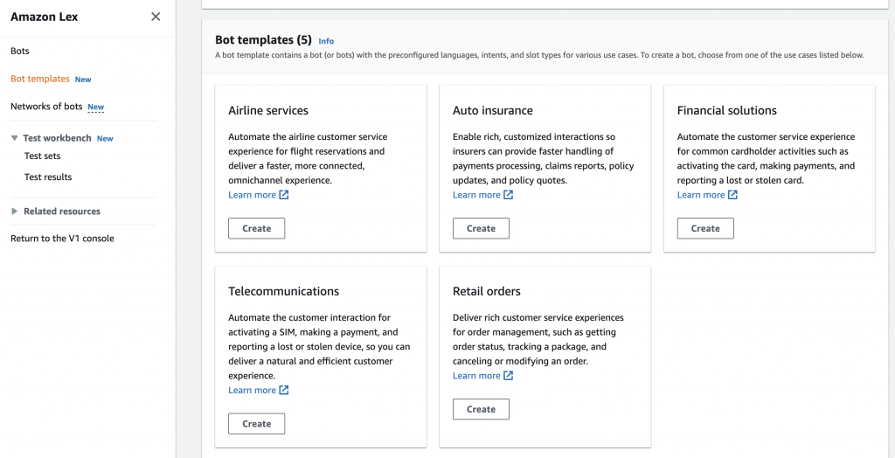Open external link icon under Financial solutions
This screenshot has height=458, width=895.
733,195
